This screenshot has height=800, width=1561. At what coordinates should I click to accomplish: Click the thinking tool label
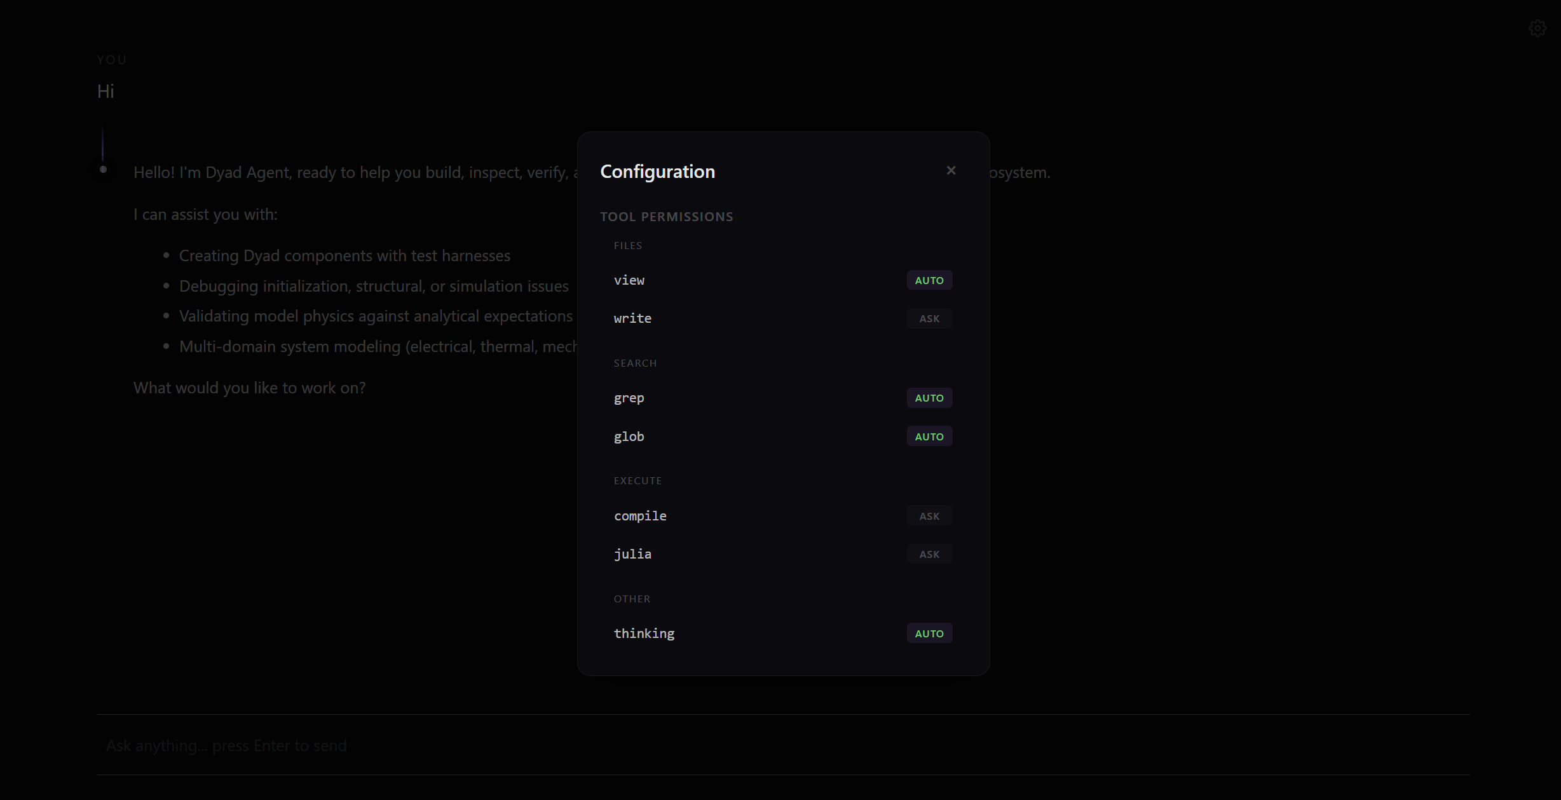click(644, 634)
